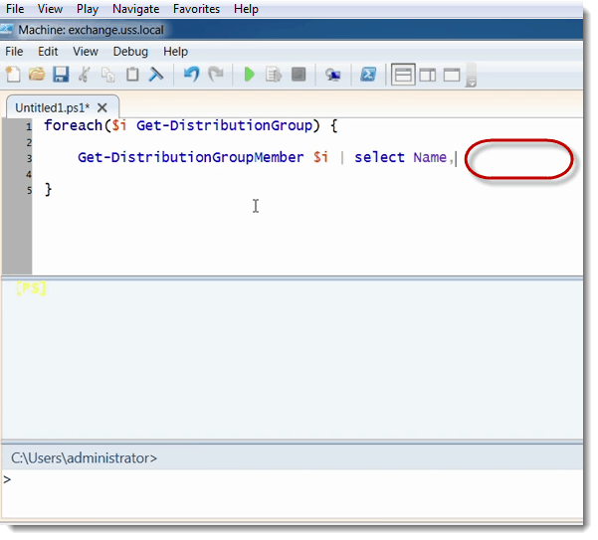Viewport: 598px width, 540px height.
Task: Open the Favorites menu
Action: coord(196,9)
